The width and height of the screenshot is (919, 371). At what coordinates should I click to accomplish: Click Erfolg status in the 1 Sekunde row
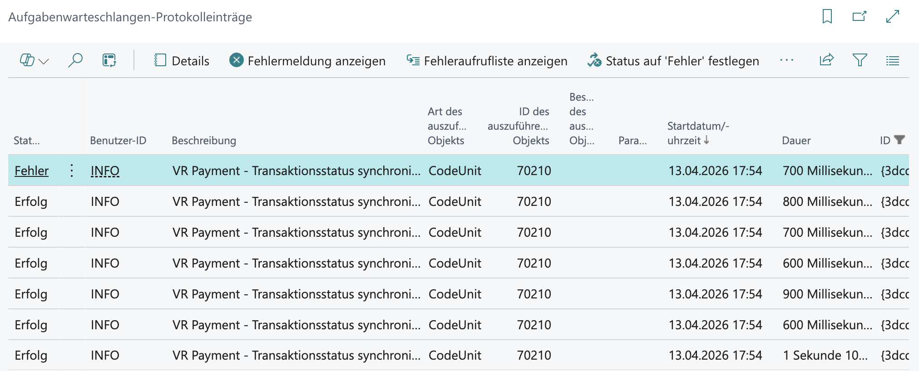pos(31,355)
